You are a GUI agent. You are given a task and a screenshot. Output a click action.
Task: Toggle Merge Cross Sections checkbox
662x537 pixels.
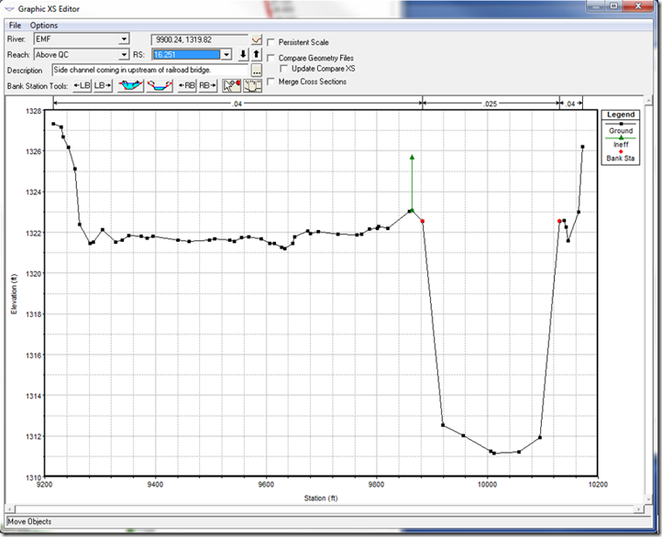pyautogui.click(x=271, y=82)
